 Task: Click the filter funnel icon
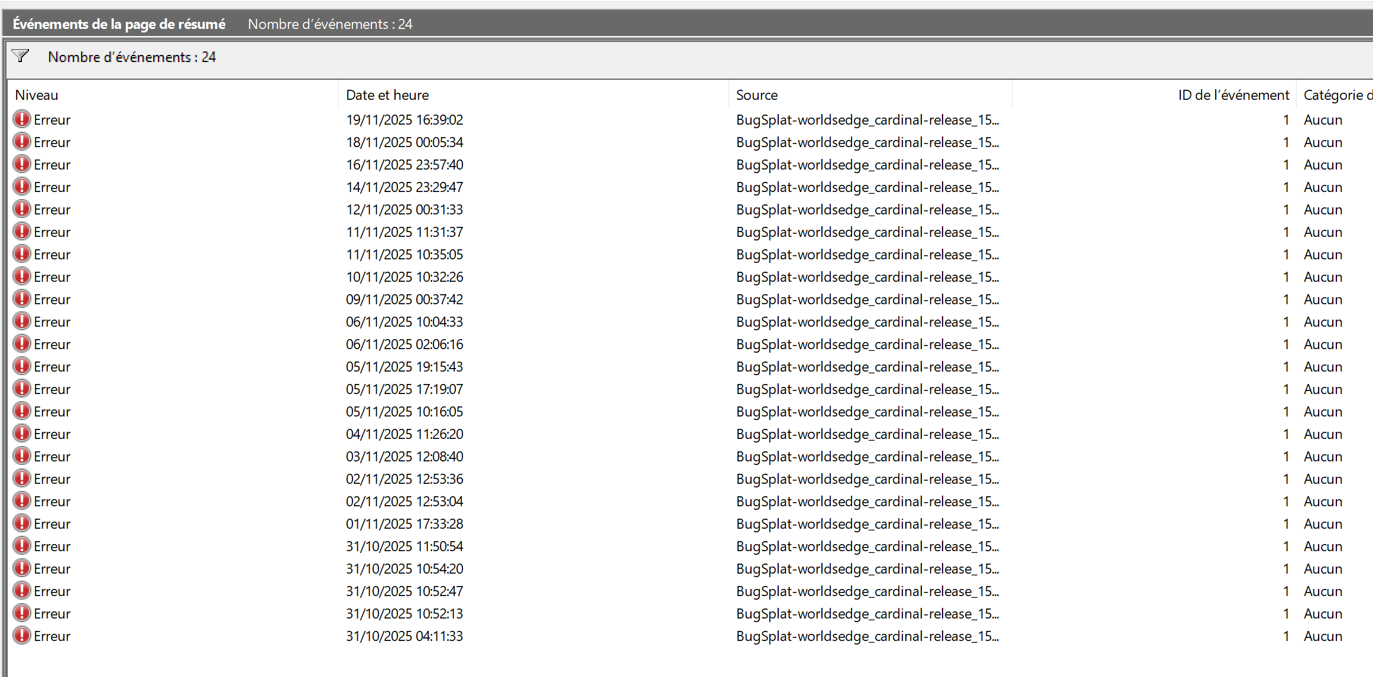20,56
